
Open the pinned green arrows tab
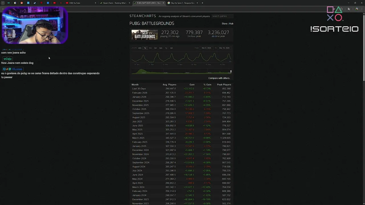(9, 3)
